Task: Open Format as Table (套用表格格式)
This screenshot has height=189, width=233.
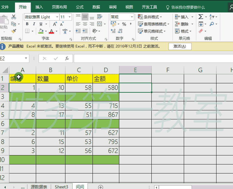Action: (x=154, y=24)
